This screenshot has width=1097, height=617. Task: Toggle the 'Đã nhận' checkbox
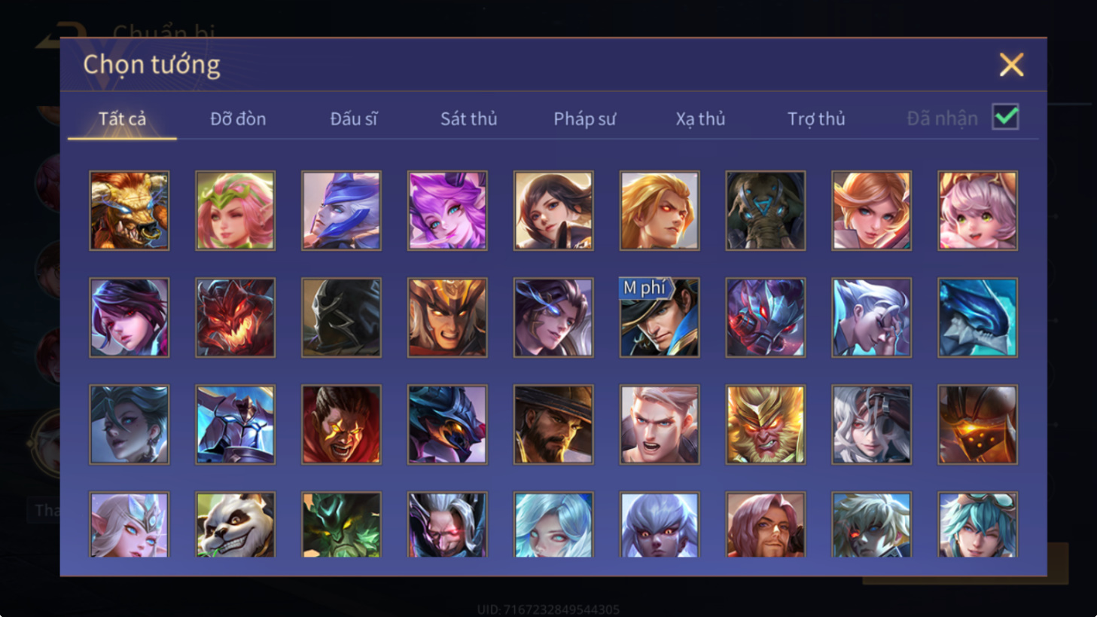1005,117
